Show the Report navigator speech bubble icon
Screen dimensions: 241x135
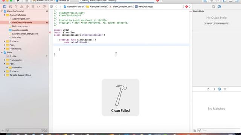click(x=44, y=7)
